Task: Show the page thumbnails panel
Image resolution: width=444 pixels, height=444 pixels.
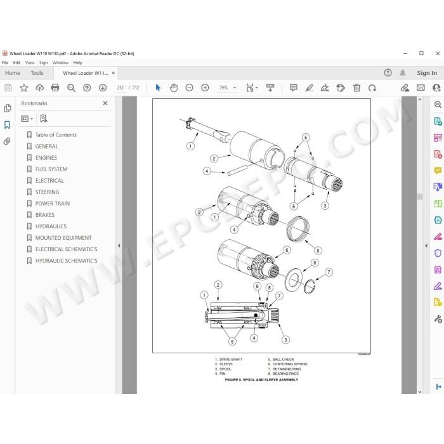Action: click(8, 108)
